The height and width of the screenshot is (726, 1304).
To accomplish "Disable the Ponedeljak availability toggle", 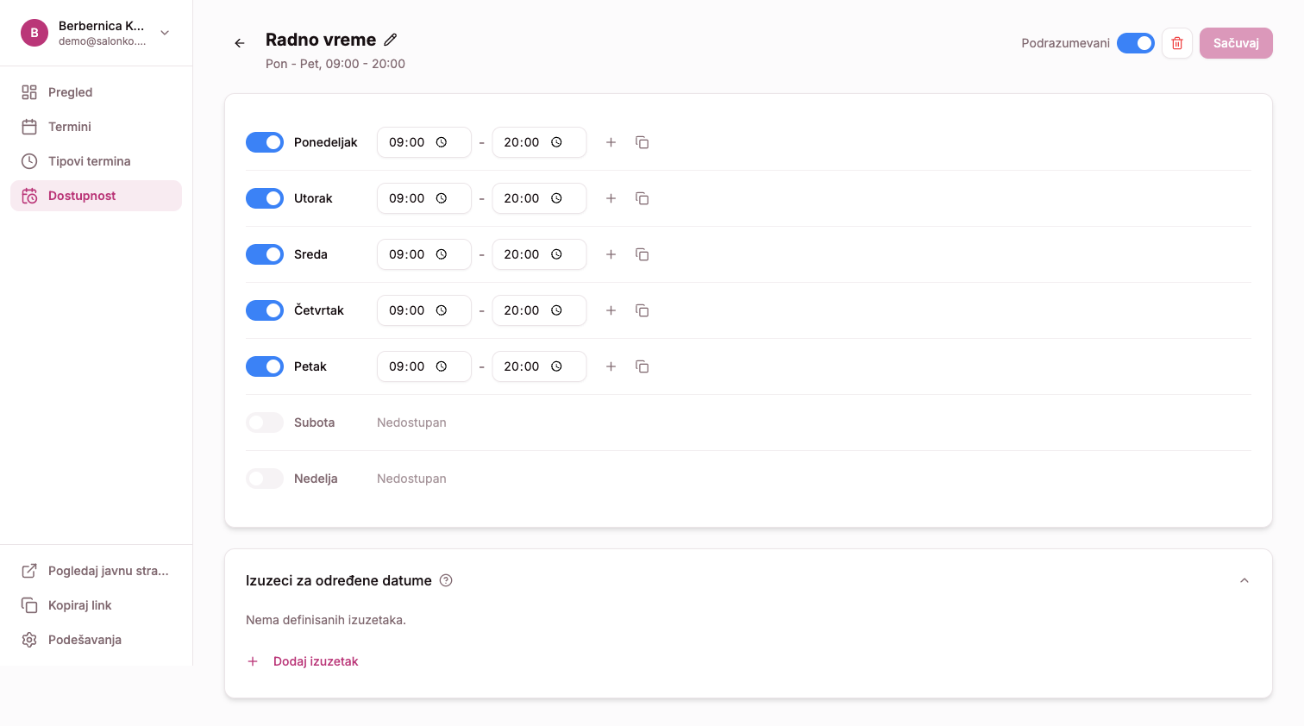I will [265, 142].
